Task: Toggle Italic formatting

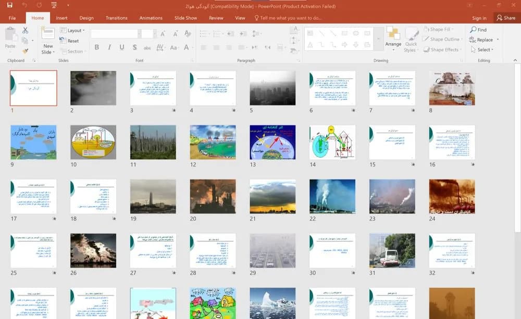Action: 109,47
